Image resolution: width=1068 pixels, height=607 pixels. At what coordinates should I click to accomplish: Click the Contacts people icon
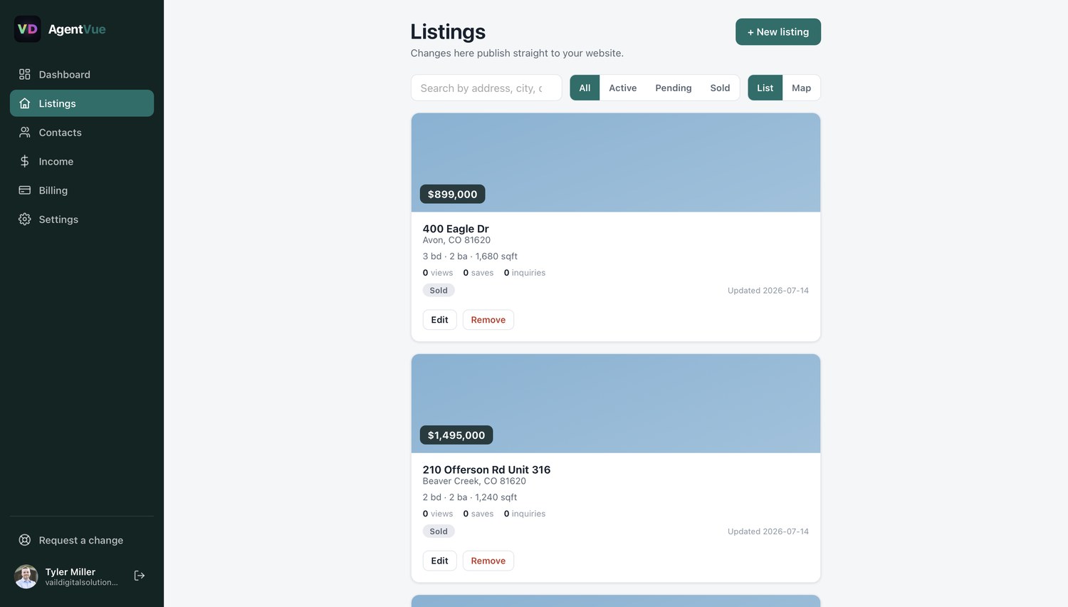pyautogui.click(x=25, y=133)
